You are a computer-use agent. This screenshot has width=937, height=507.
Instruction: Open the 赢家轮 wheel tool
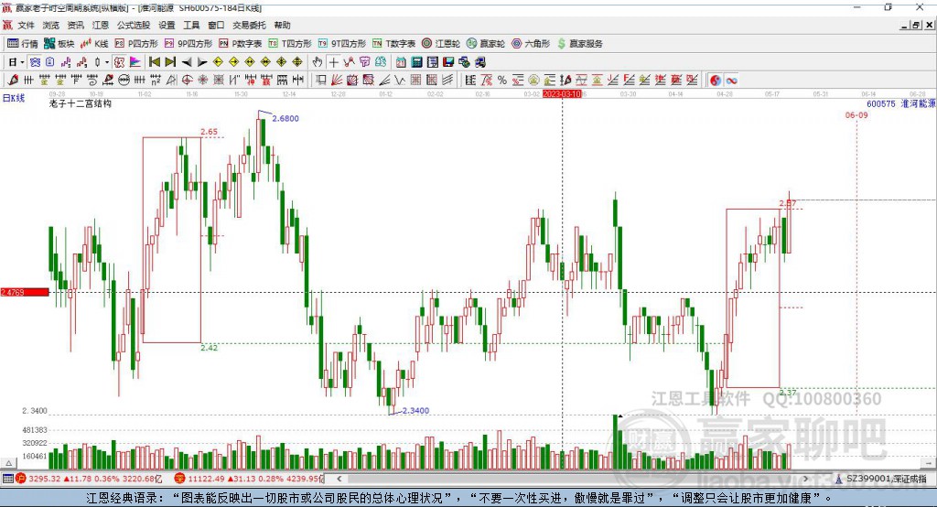tap(486, 44)
